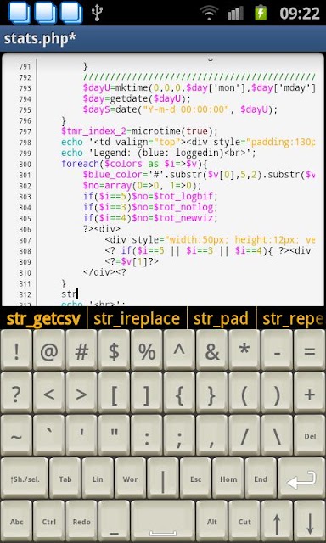Tap the down arrow key
This screenshot has width=326, height=543.
click(x=309, y=522)
